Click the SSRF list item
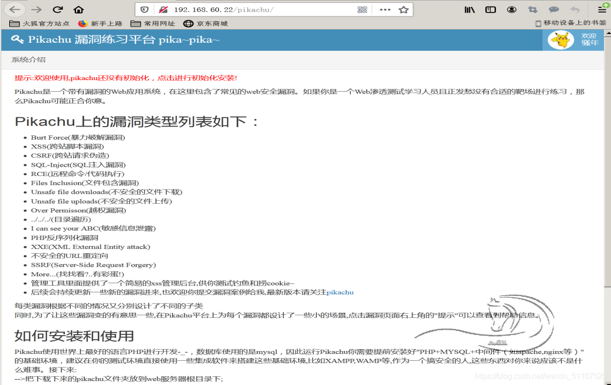 coord(93,265)
